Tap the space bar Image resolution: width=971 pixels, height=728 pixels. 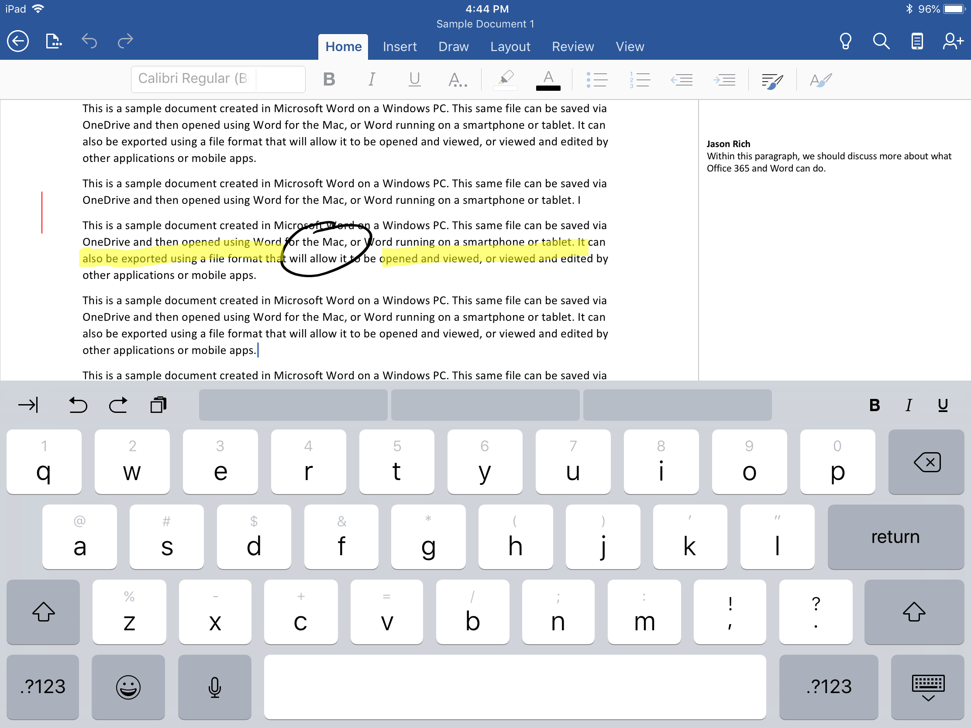coord(515,687)
